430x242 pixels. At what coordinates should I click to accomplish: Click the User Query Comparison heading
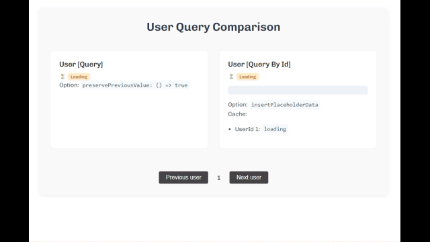(x=214, y=27)
